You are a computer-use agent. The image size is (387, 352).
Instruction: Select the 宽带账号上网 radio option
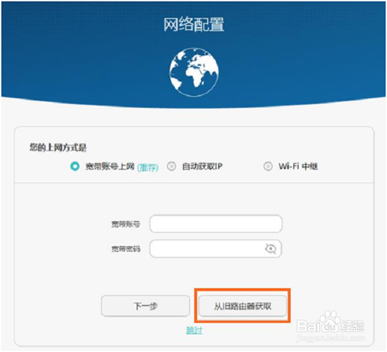tap(75, 167)
